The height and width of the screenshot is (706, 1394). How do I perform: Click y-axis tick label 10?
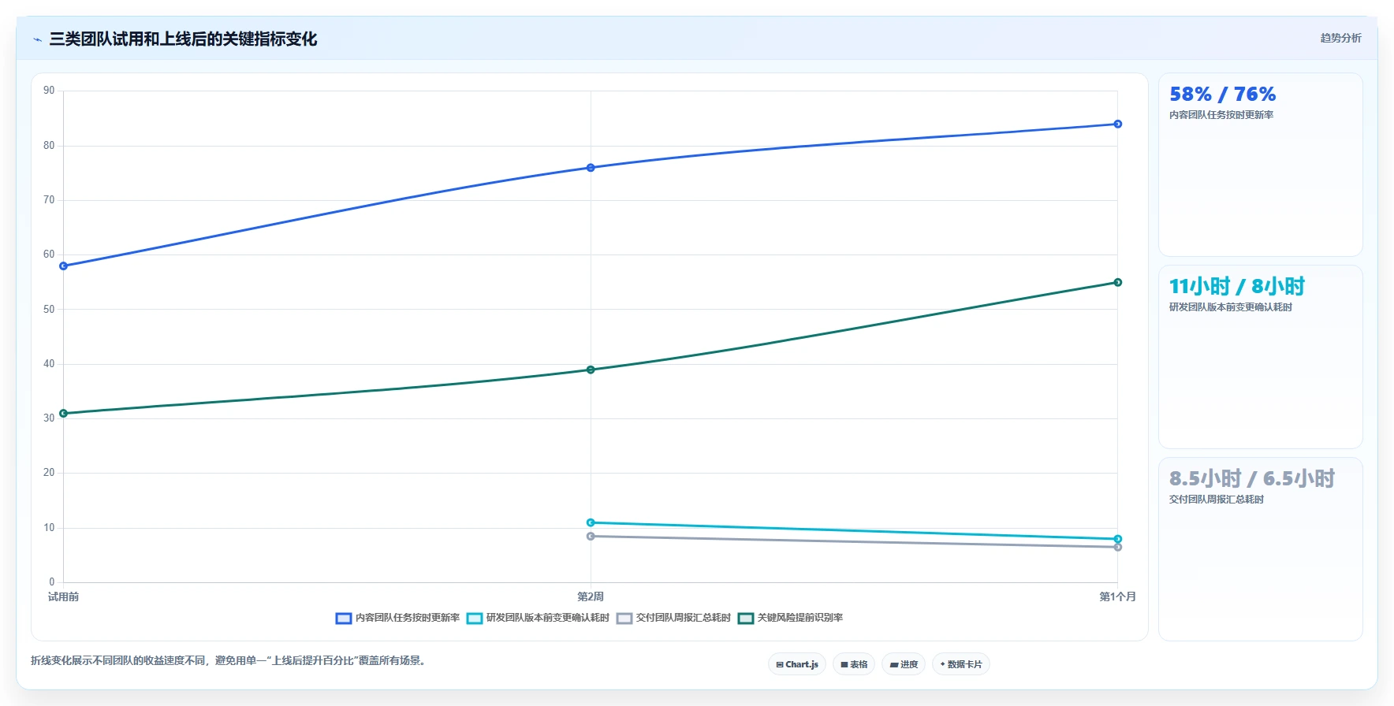click(x=50, y=528)
